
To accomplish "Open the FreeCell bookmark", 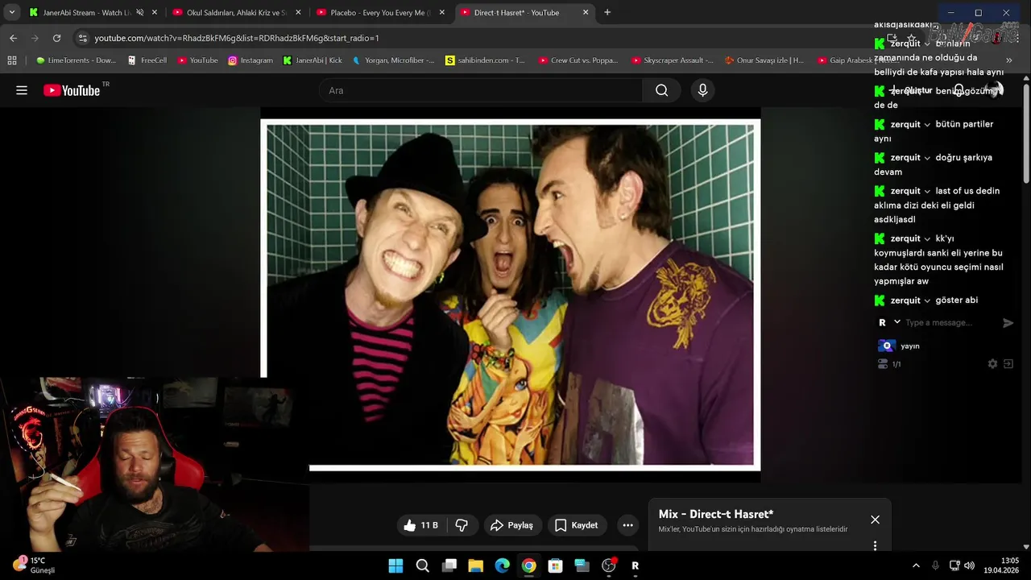I will coord(147,60).
